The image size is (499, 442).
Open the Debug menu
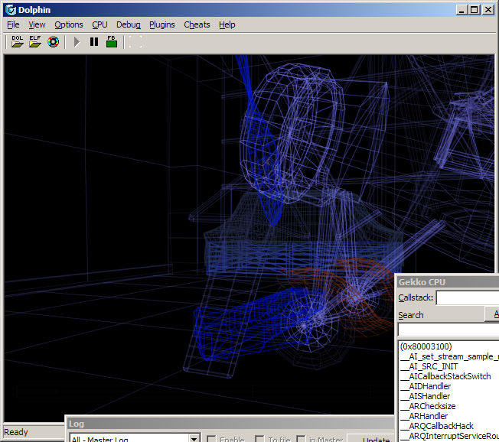point(129,24)
